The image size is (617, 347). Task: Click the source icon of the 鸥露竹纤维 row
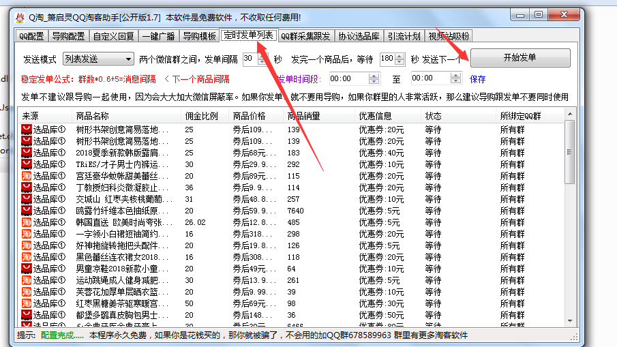pyautogui.click(x=27, y=211)
